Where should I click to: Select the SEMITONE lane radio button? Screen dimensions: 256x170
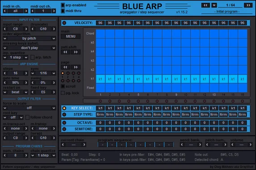[64, 129]
